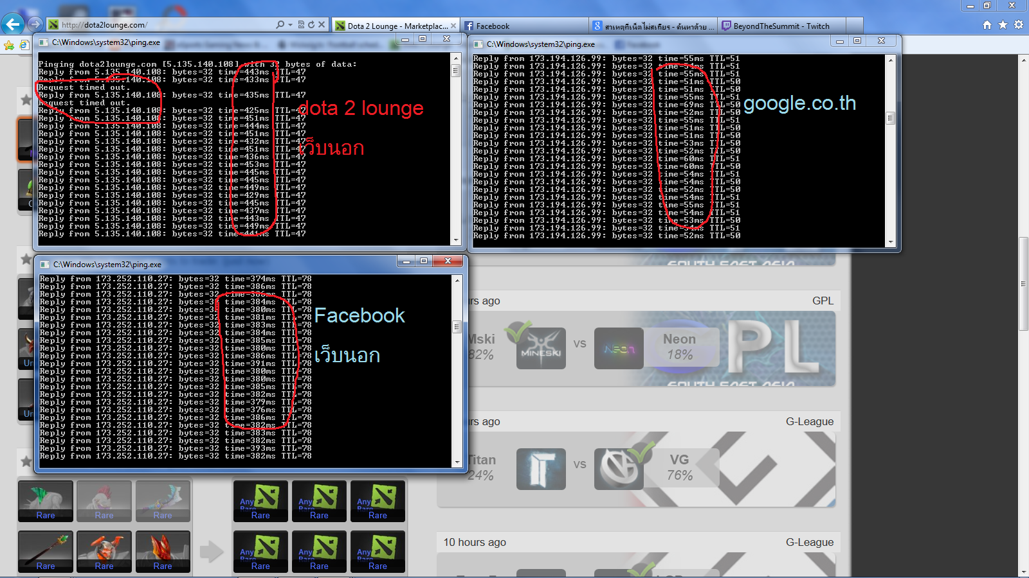
Task: Open system menu icon of the 5.135.140.108 ping window
Action: [x=44, y=42]
